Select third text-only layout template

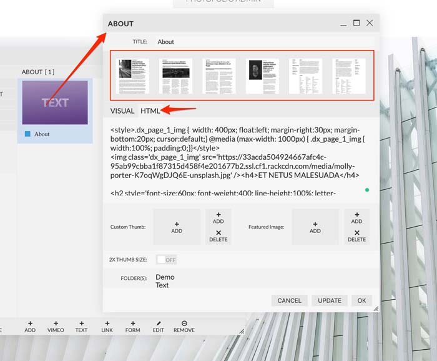point(219,76)
